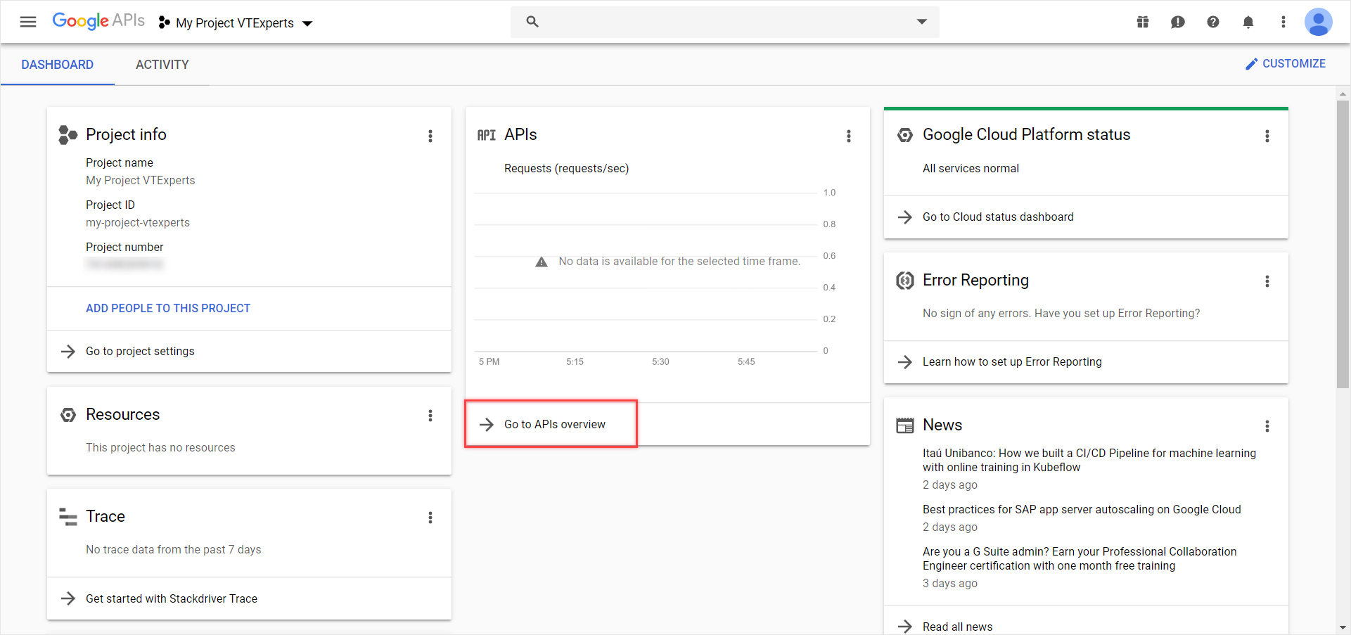Click 'No trace data from the past 7 days'

(x=173, y=549)
